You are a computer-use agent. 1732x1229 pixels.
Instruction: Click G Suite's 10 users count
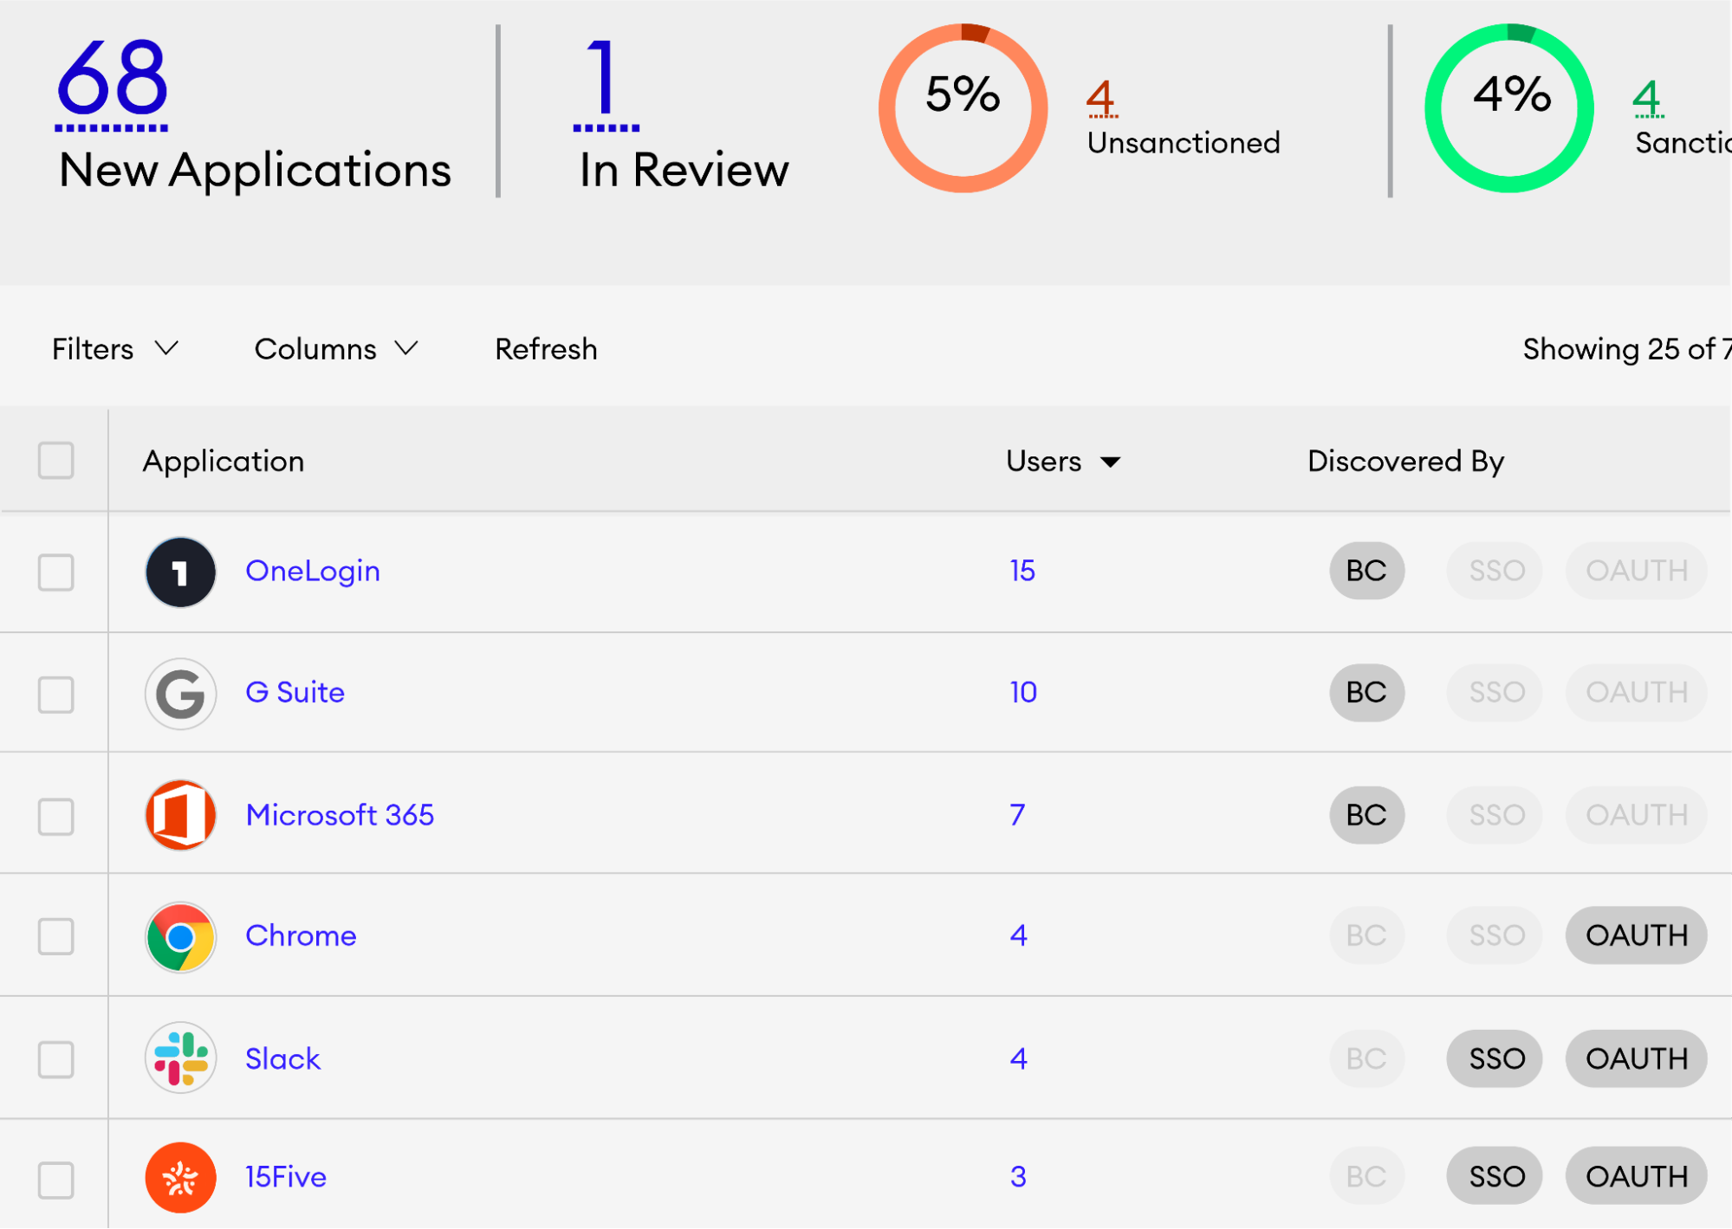[1023, 692]
